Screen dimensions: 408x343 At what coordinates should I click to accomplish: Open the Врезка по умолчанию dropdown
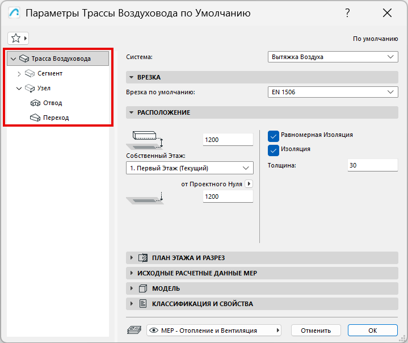click(x=333, y=92)
